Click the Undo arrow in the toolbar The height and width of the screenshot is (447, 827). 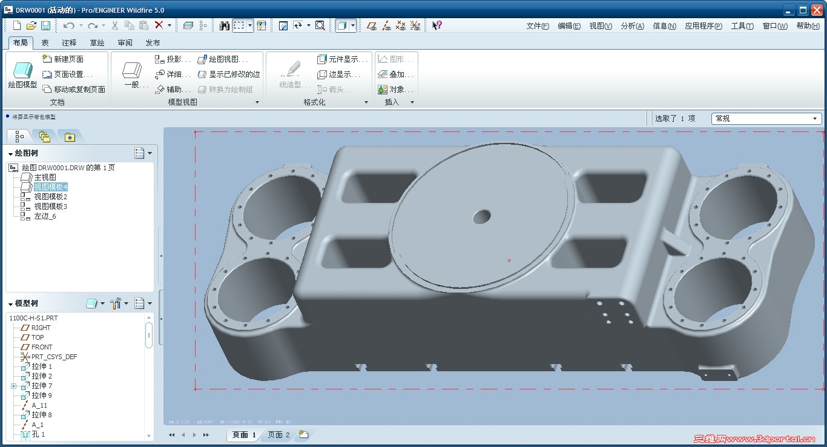(x=68, y=25)
